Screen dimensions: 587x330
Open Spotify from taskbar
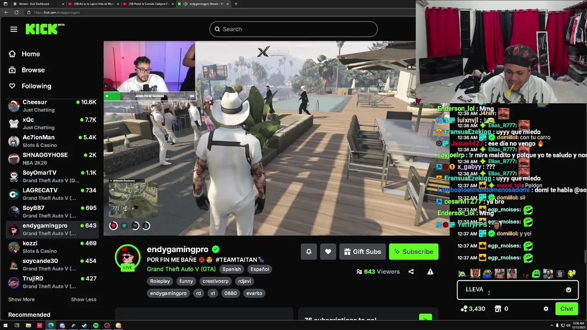[96, 326]
